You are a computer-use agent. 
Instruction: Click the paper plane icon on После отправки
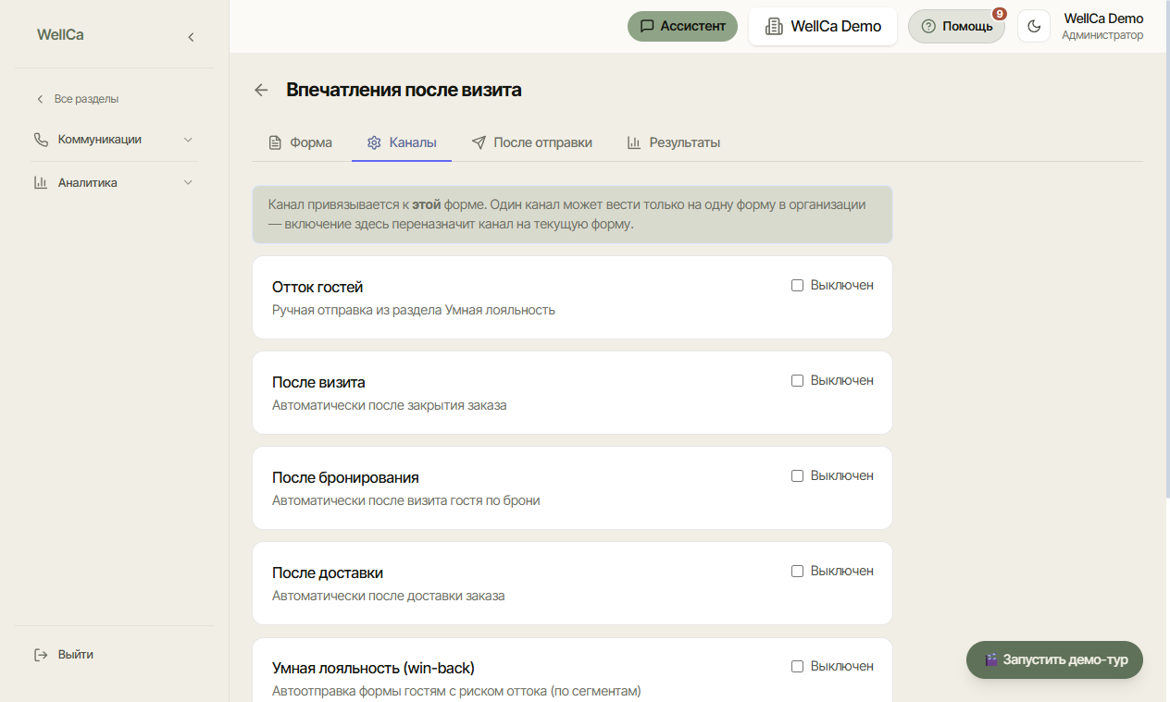point(479,142)
